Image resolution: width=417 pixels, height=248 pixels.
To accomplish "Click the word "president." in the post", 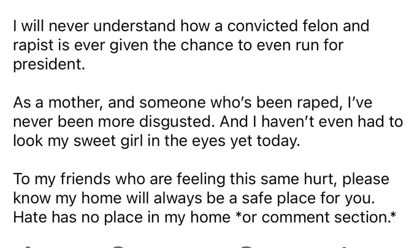I will pyautogui.click(x=49, y=64).
